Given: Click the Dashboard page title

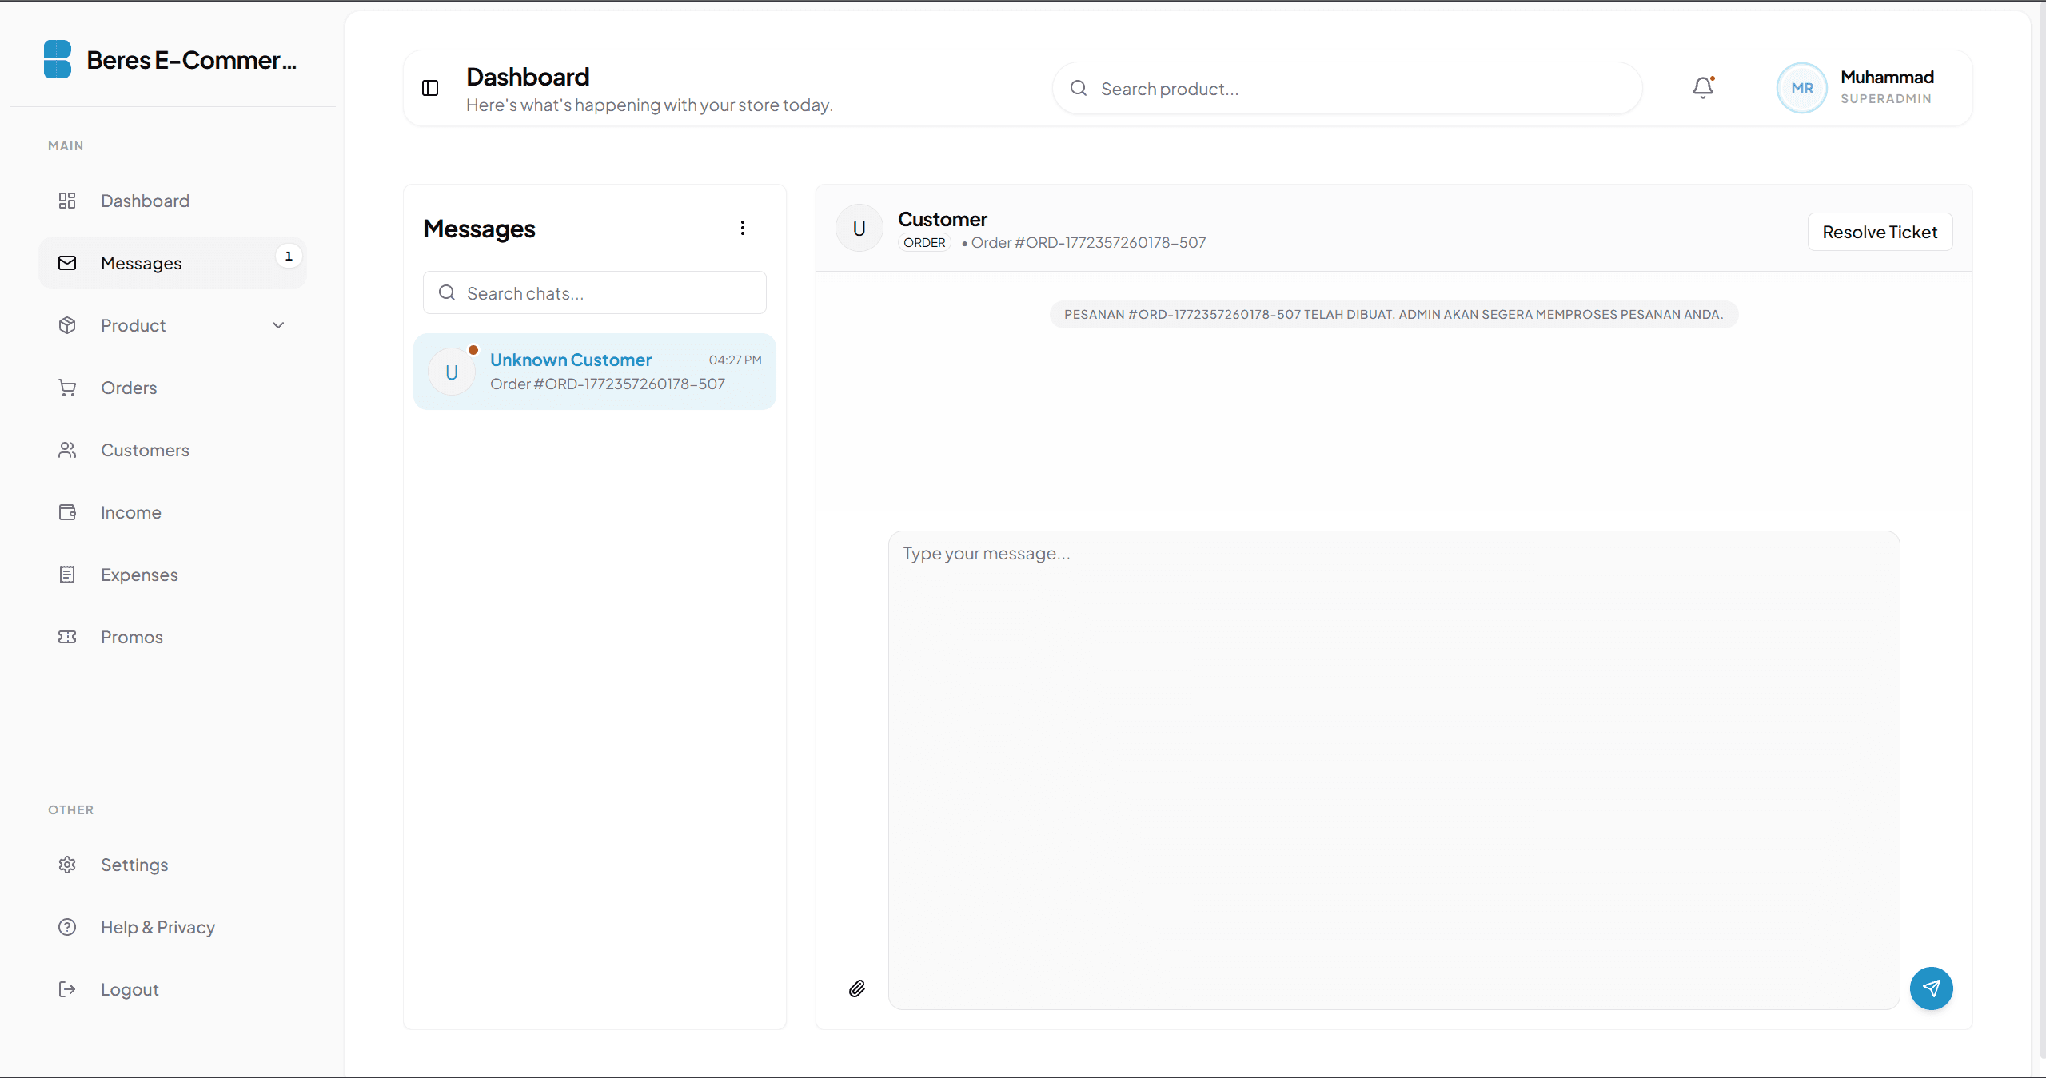Looking at the screenshot, I should (x=528, y=77).
